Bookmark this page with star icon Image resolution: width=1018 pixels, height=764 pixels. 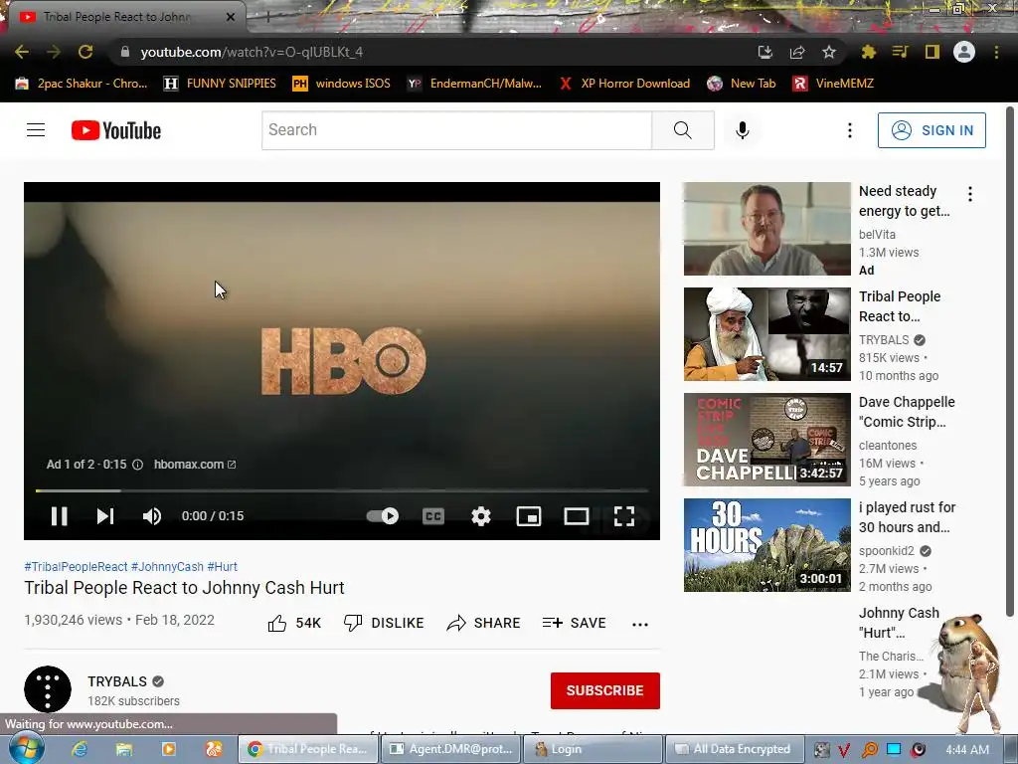(828, 52)
